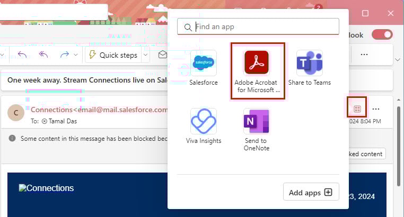Open Quick steps

[x=113, y=55]
